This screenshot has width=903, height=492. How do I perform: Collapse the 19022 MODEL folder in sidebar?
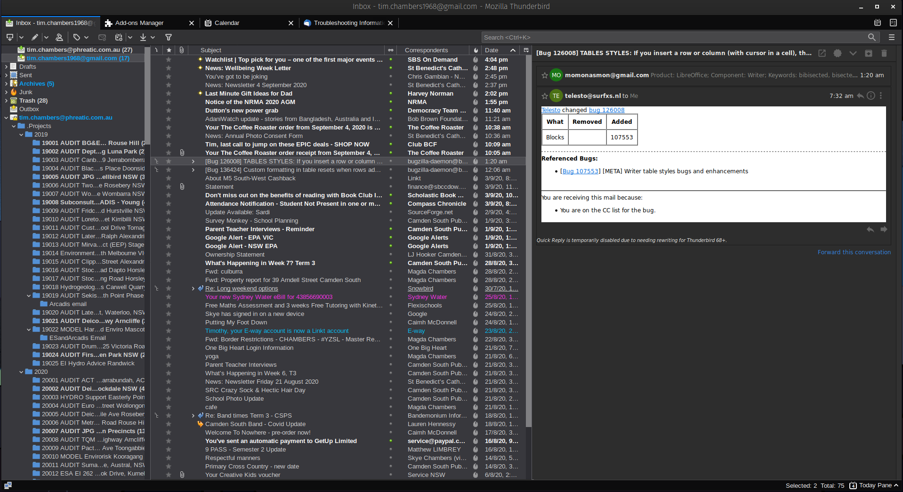pyautogui.click(x=29, y=329)
